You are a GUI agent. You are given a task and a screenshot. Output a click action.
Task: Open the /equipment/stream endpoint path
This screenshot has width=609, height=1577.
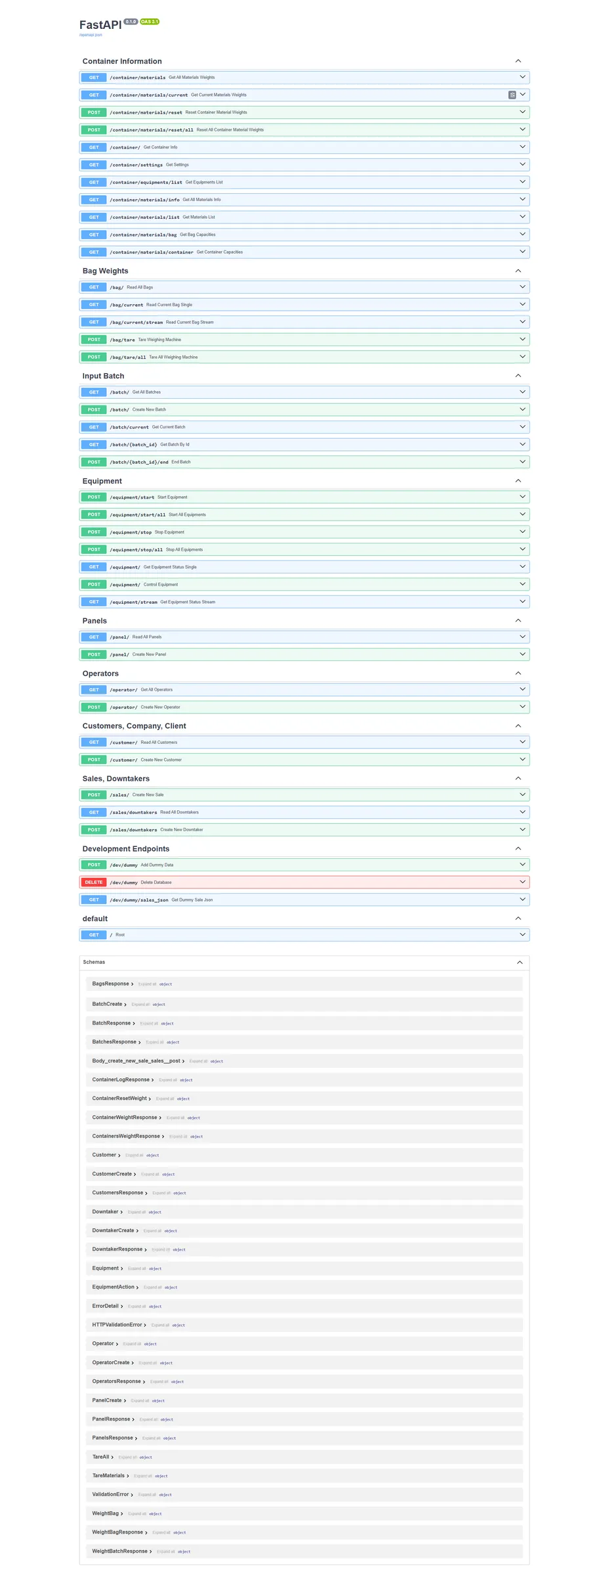[x=134, y=602]
